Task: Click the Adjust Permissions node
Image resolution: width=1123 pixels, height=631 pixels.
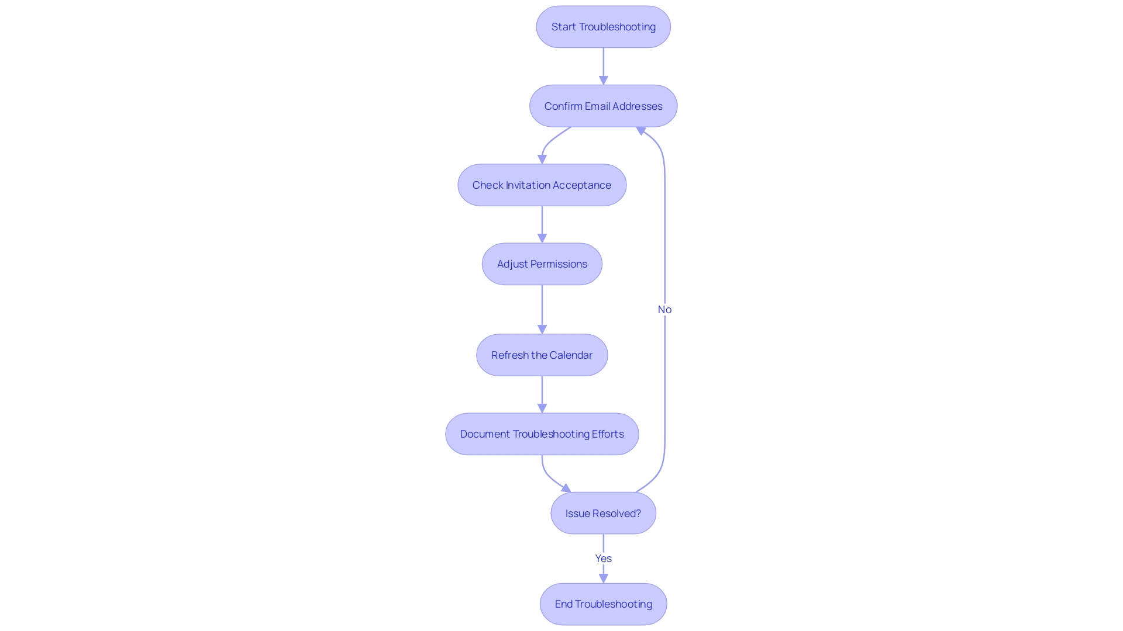Action: point(542,264)
